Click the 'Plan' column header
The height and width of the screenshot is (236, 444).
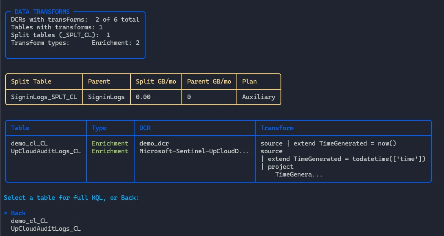249,82
